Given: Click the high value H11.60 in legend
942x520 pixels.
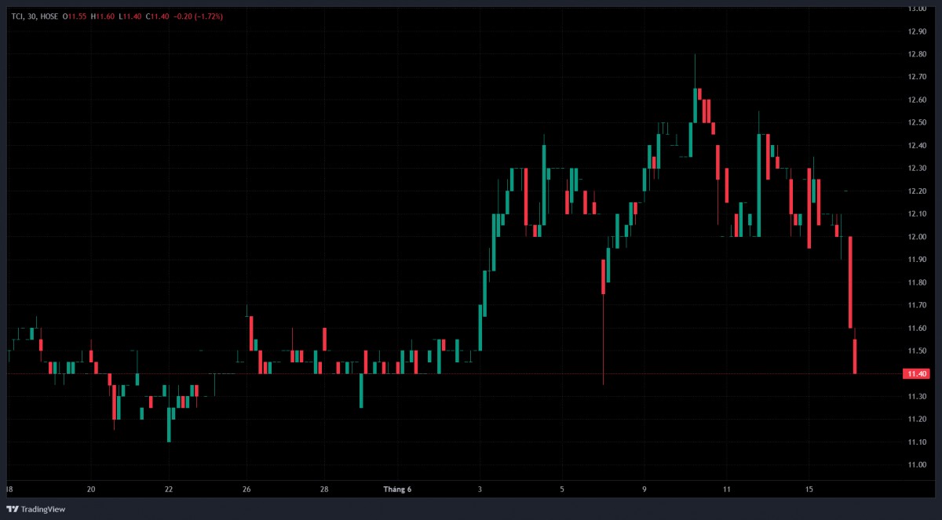Looking at the screenshot, I should 103,16.
